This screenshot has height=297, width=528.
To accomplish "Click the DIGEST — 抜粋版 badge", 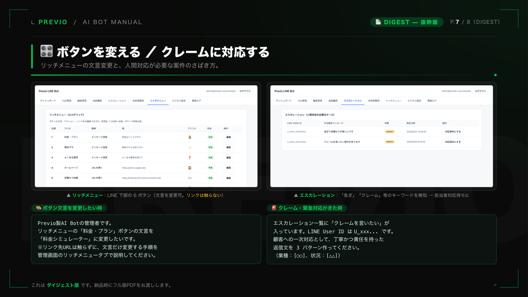I will (407, 22).
